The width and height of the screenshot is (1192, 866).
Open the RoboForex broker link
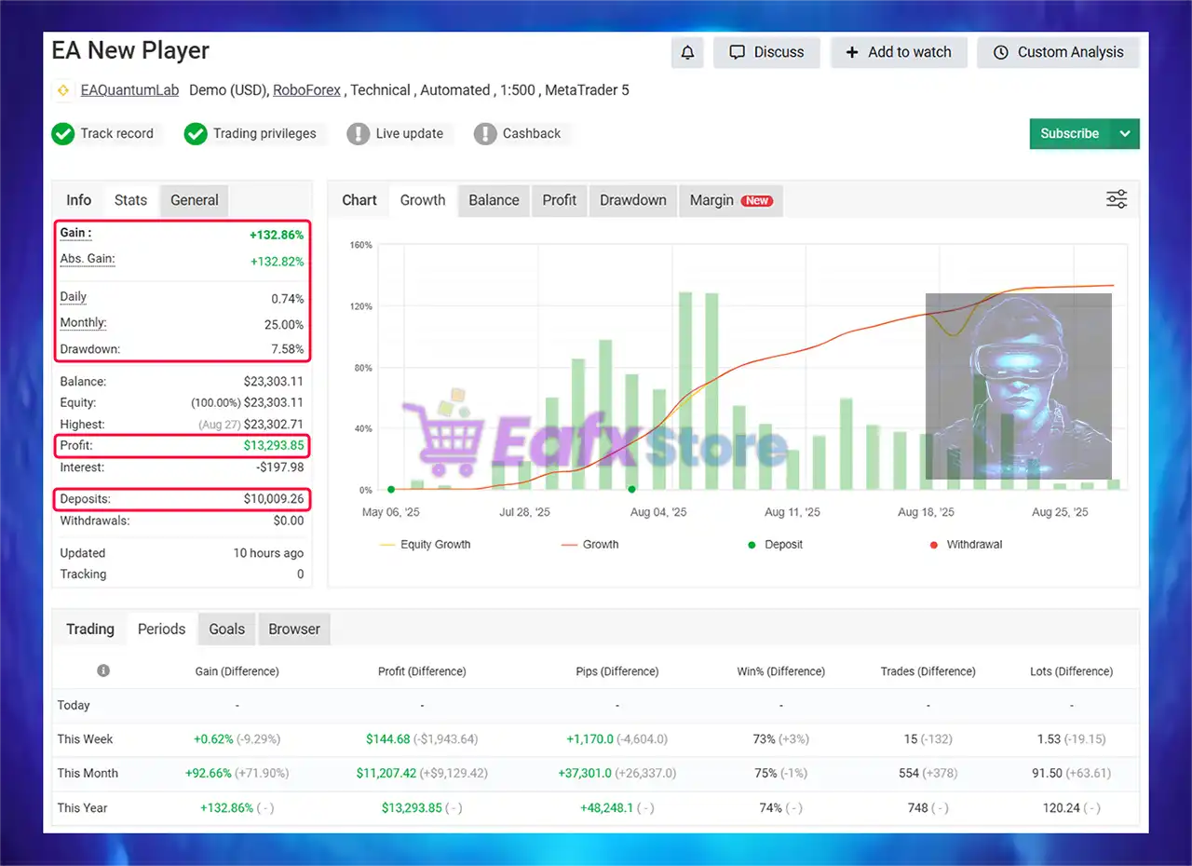tap(306, 90)
